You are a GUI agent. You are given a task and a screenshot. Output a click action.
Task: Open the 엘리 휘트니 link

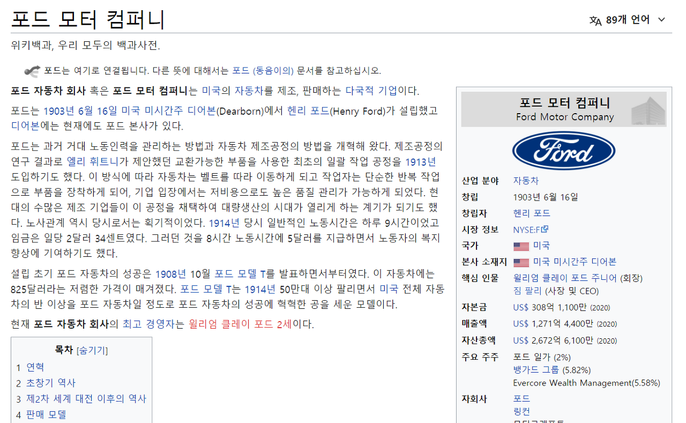pos(93,161)
